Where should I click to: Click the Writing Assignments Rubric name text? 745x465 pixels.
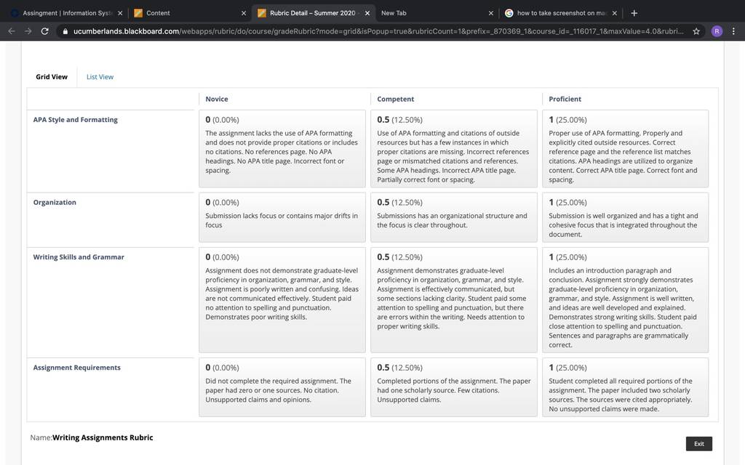click(103, 437)
